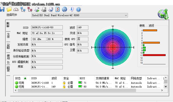Click green status dot of channel 1 row
Screen dimensions: 173x102
pyautogui.click(x=17, y=83)
